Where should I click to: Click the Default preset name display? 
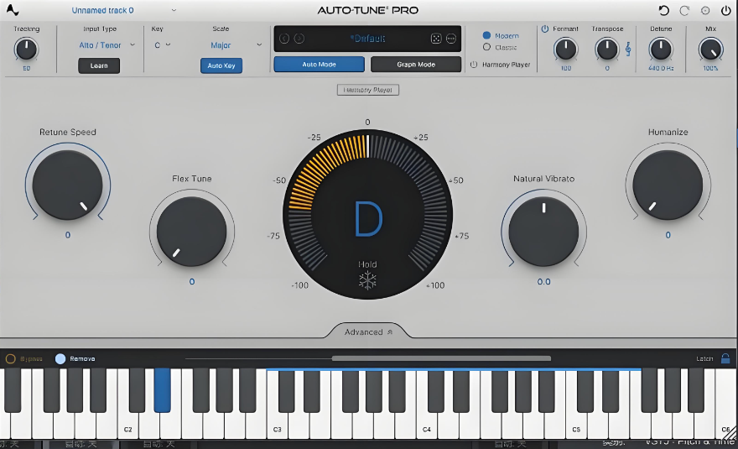[367, 39]
